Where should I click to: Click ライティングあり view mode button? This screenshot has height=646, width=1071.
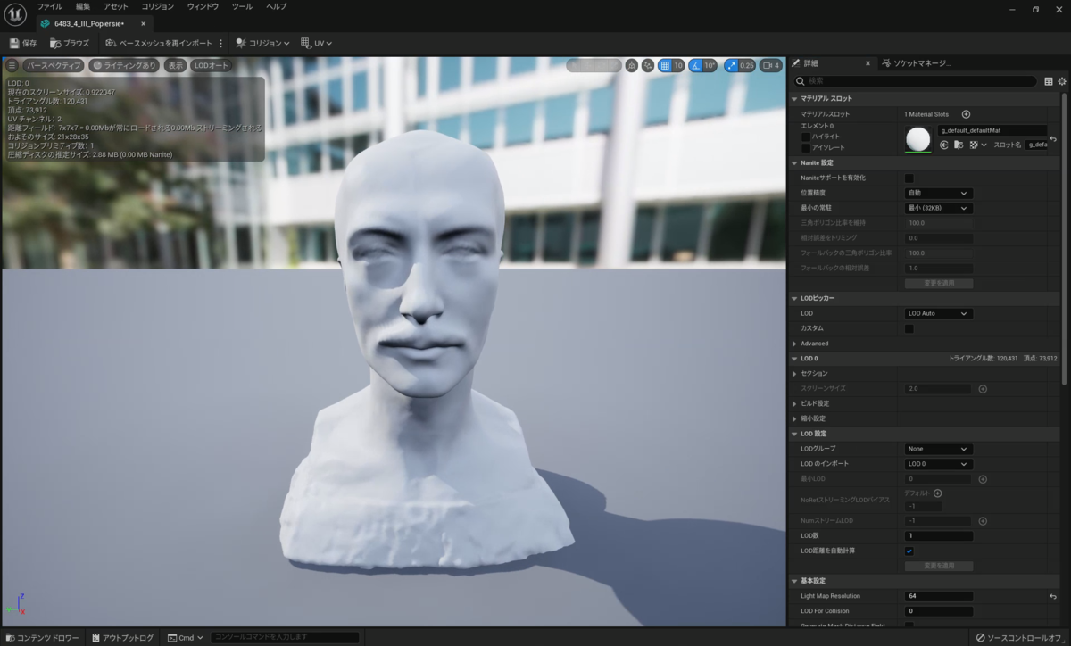124,65
